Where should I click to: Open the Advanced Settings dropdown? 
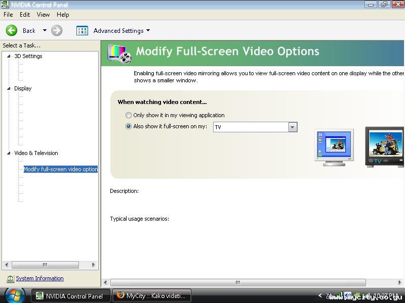click(x=148, y=30)
